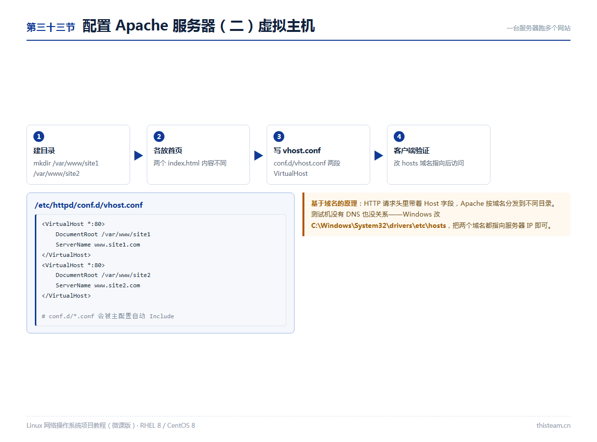Image resolution: width=597 pixels, height=442 pixels.
Task: Click the step 3 number badge on vhost.conf card
Action: pyautogui.click(x=279, y=137)
